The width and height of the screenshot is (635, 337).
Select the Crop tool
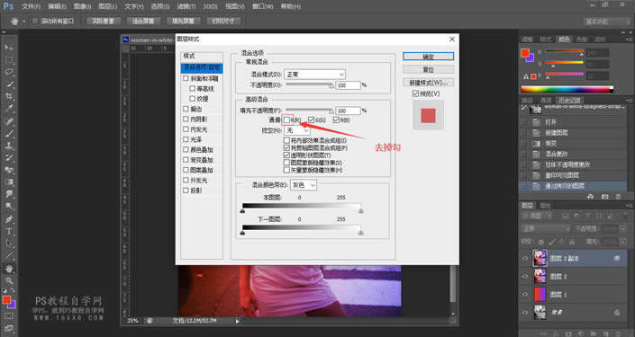[9, 96]
